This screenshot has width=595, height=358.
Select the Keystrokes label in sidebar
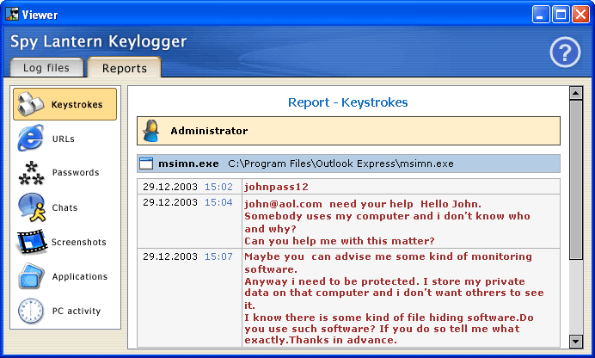(x=77, y=104)
